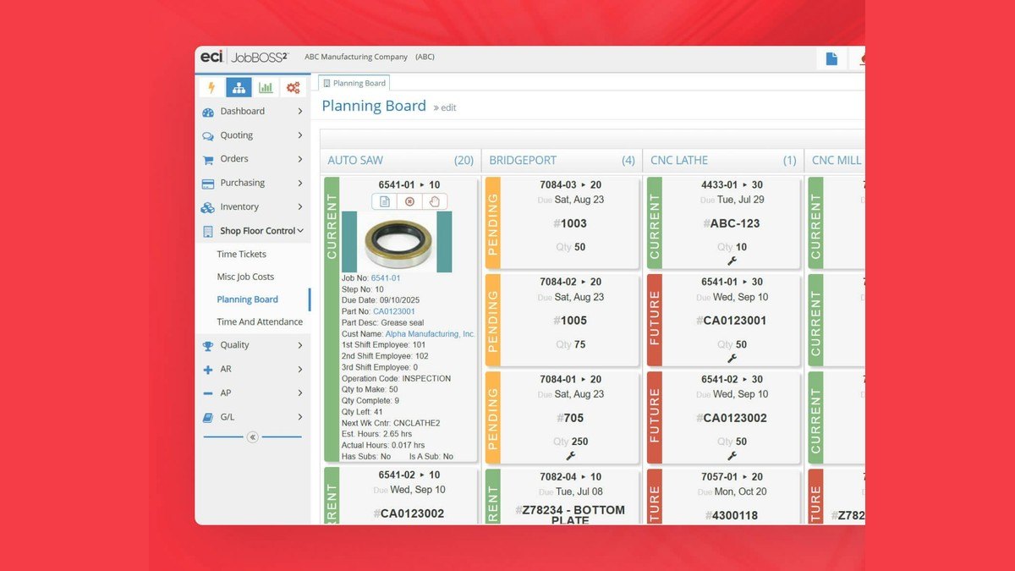Expand the Orders menu chevron
1015x571 pixels.
pos(300,159)
